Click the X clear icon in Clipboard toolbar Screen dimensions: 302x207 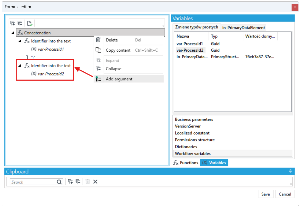[95, 182]
